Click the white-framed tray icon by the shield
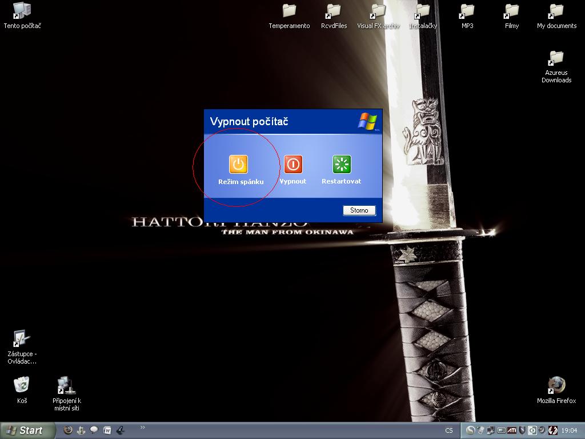 (x=532, y=430)
